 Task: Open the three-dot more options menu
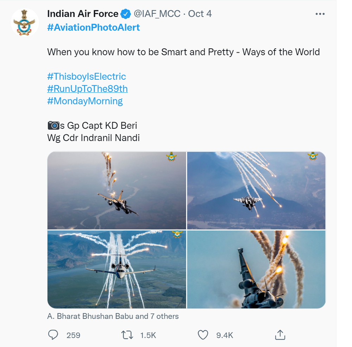[320, 14]
